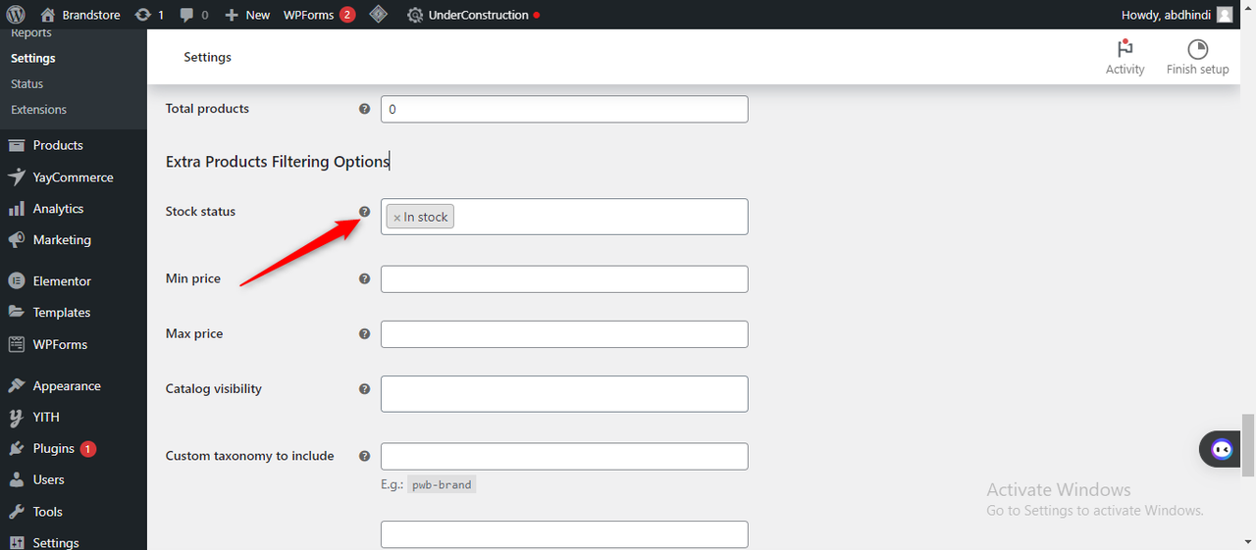Screen dimensions: 1256x550
Task: Open the Howdy, abdhindi account menu
Action: (x=1177, y=15)
